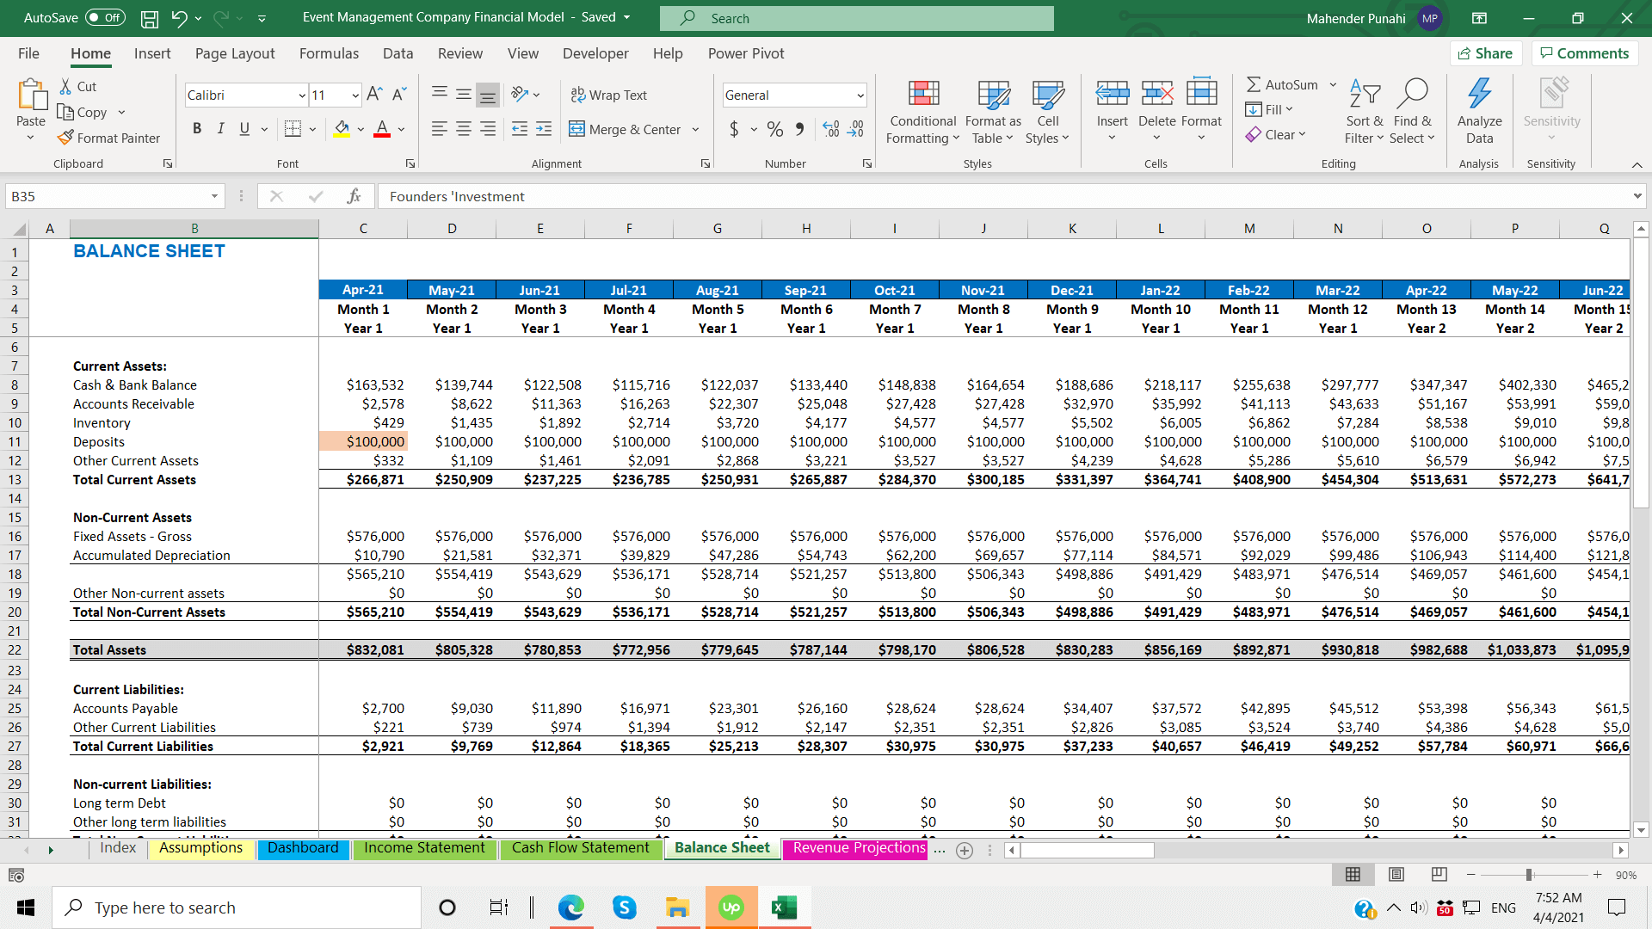
Task: Click Increase Decimal icon
Action: [831, 129]
